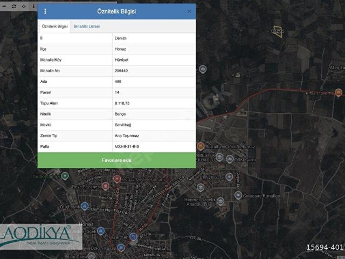Click the crosshair locate toolbar icon
Viewport: 345px width, 259px height.
tap(24, 6)
